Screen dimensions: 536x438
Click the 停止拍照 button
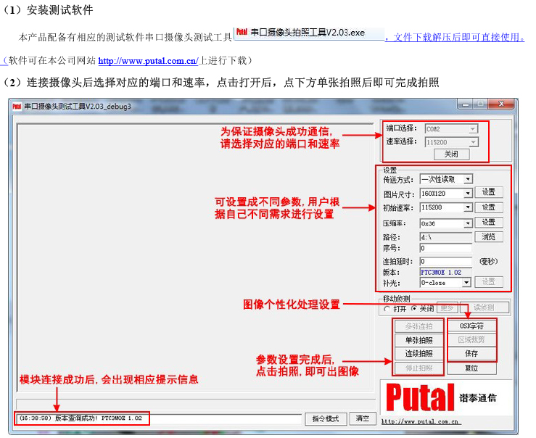coord(419,368)
